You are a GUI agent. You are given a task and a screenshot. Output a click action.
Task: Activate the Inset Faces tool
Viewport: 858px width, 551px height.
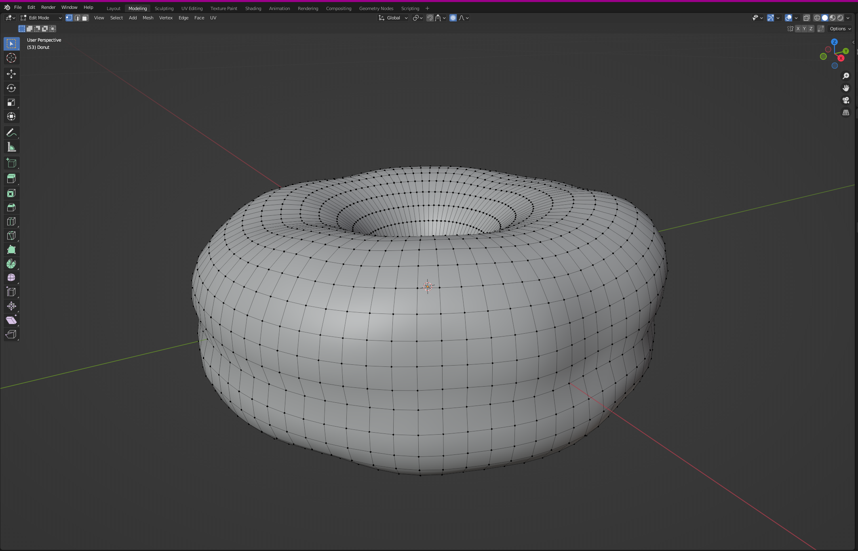click(11, 193)
